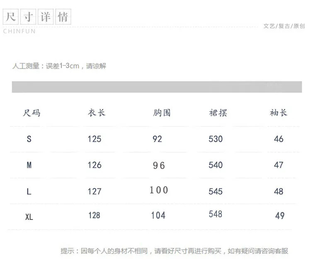Click hem value 548
311x273 pixels.
(215, 214)
